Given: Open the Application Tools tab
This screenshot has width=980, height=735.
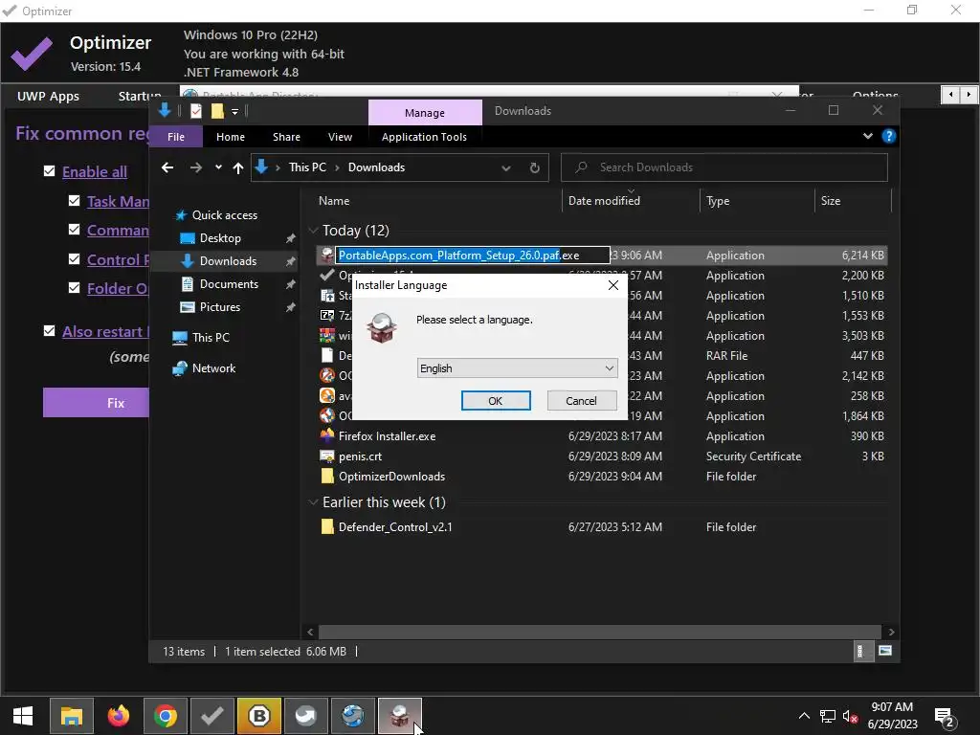Looking at the screenshot, I should (424, 137).
